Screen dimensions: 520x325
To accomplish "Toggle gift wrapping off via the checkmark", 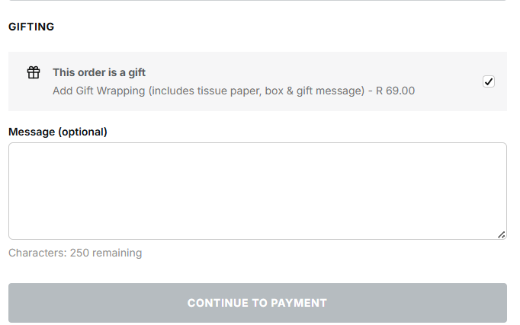I will [x=489, y=81].
